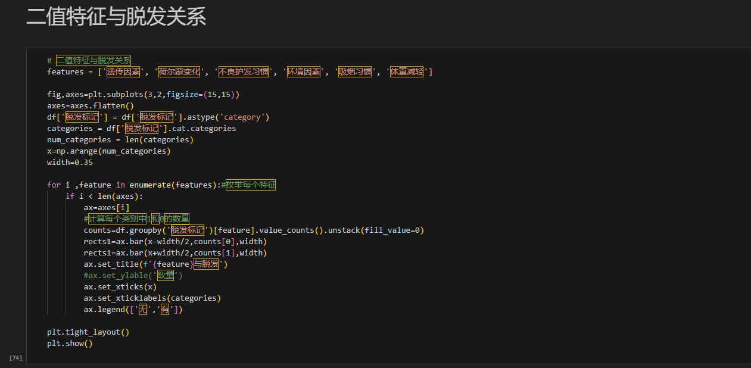Click the '荷尔蒙变化' string in features list
The image size is (751, 368).
(x=180, y=71)
